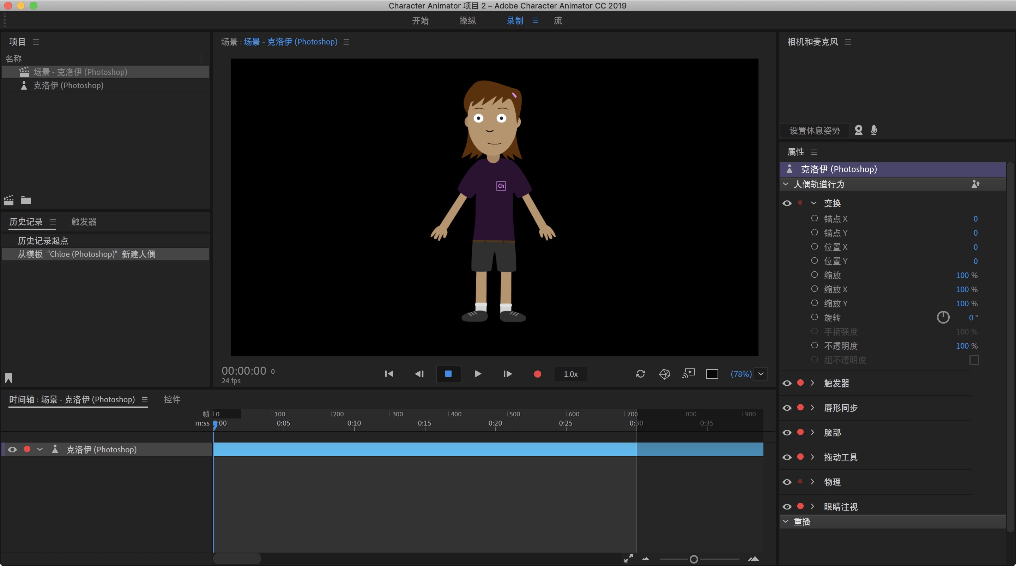The image size is (1016, 566).
Task: Toggle the webcam input icon
Action: pos(859,130)
